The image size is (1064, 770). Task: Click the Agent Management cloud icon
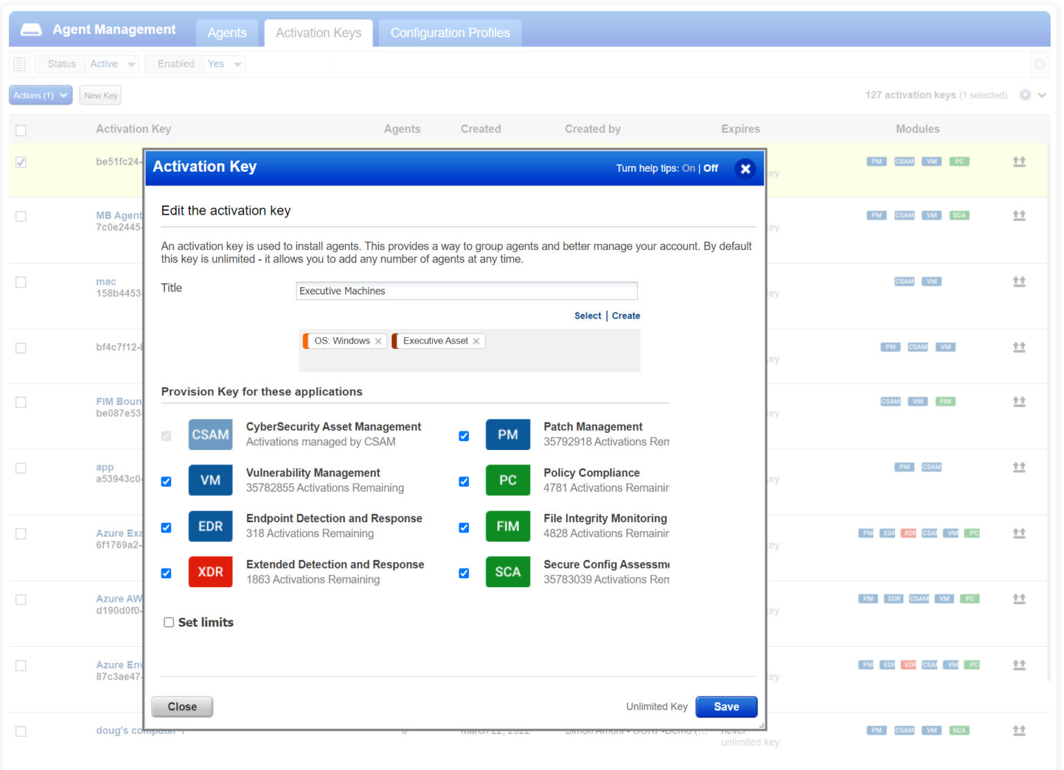pyautogui.click(x=30, y=28)
